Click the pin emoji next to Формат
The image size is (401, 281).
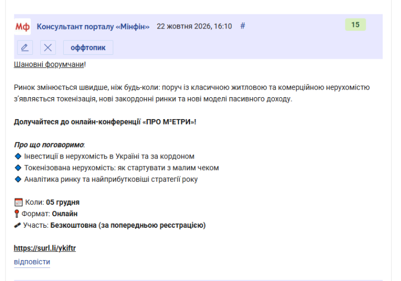coord(16,213)
